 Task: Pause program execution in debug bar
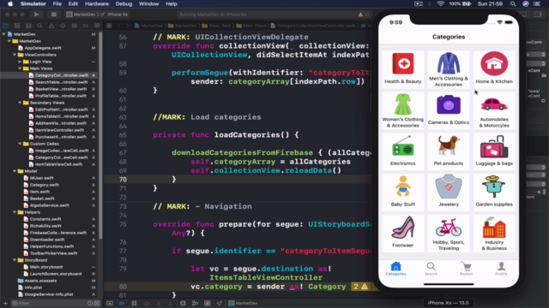[x=134, y=303]
